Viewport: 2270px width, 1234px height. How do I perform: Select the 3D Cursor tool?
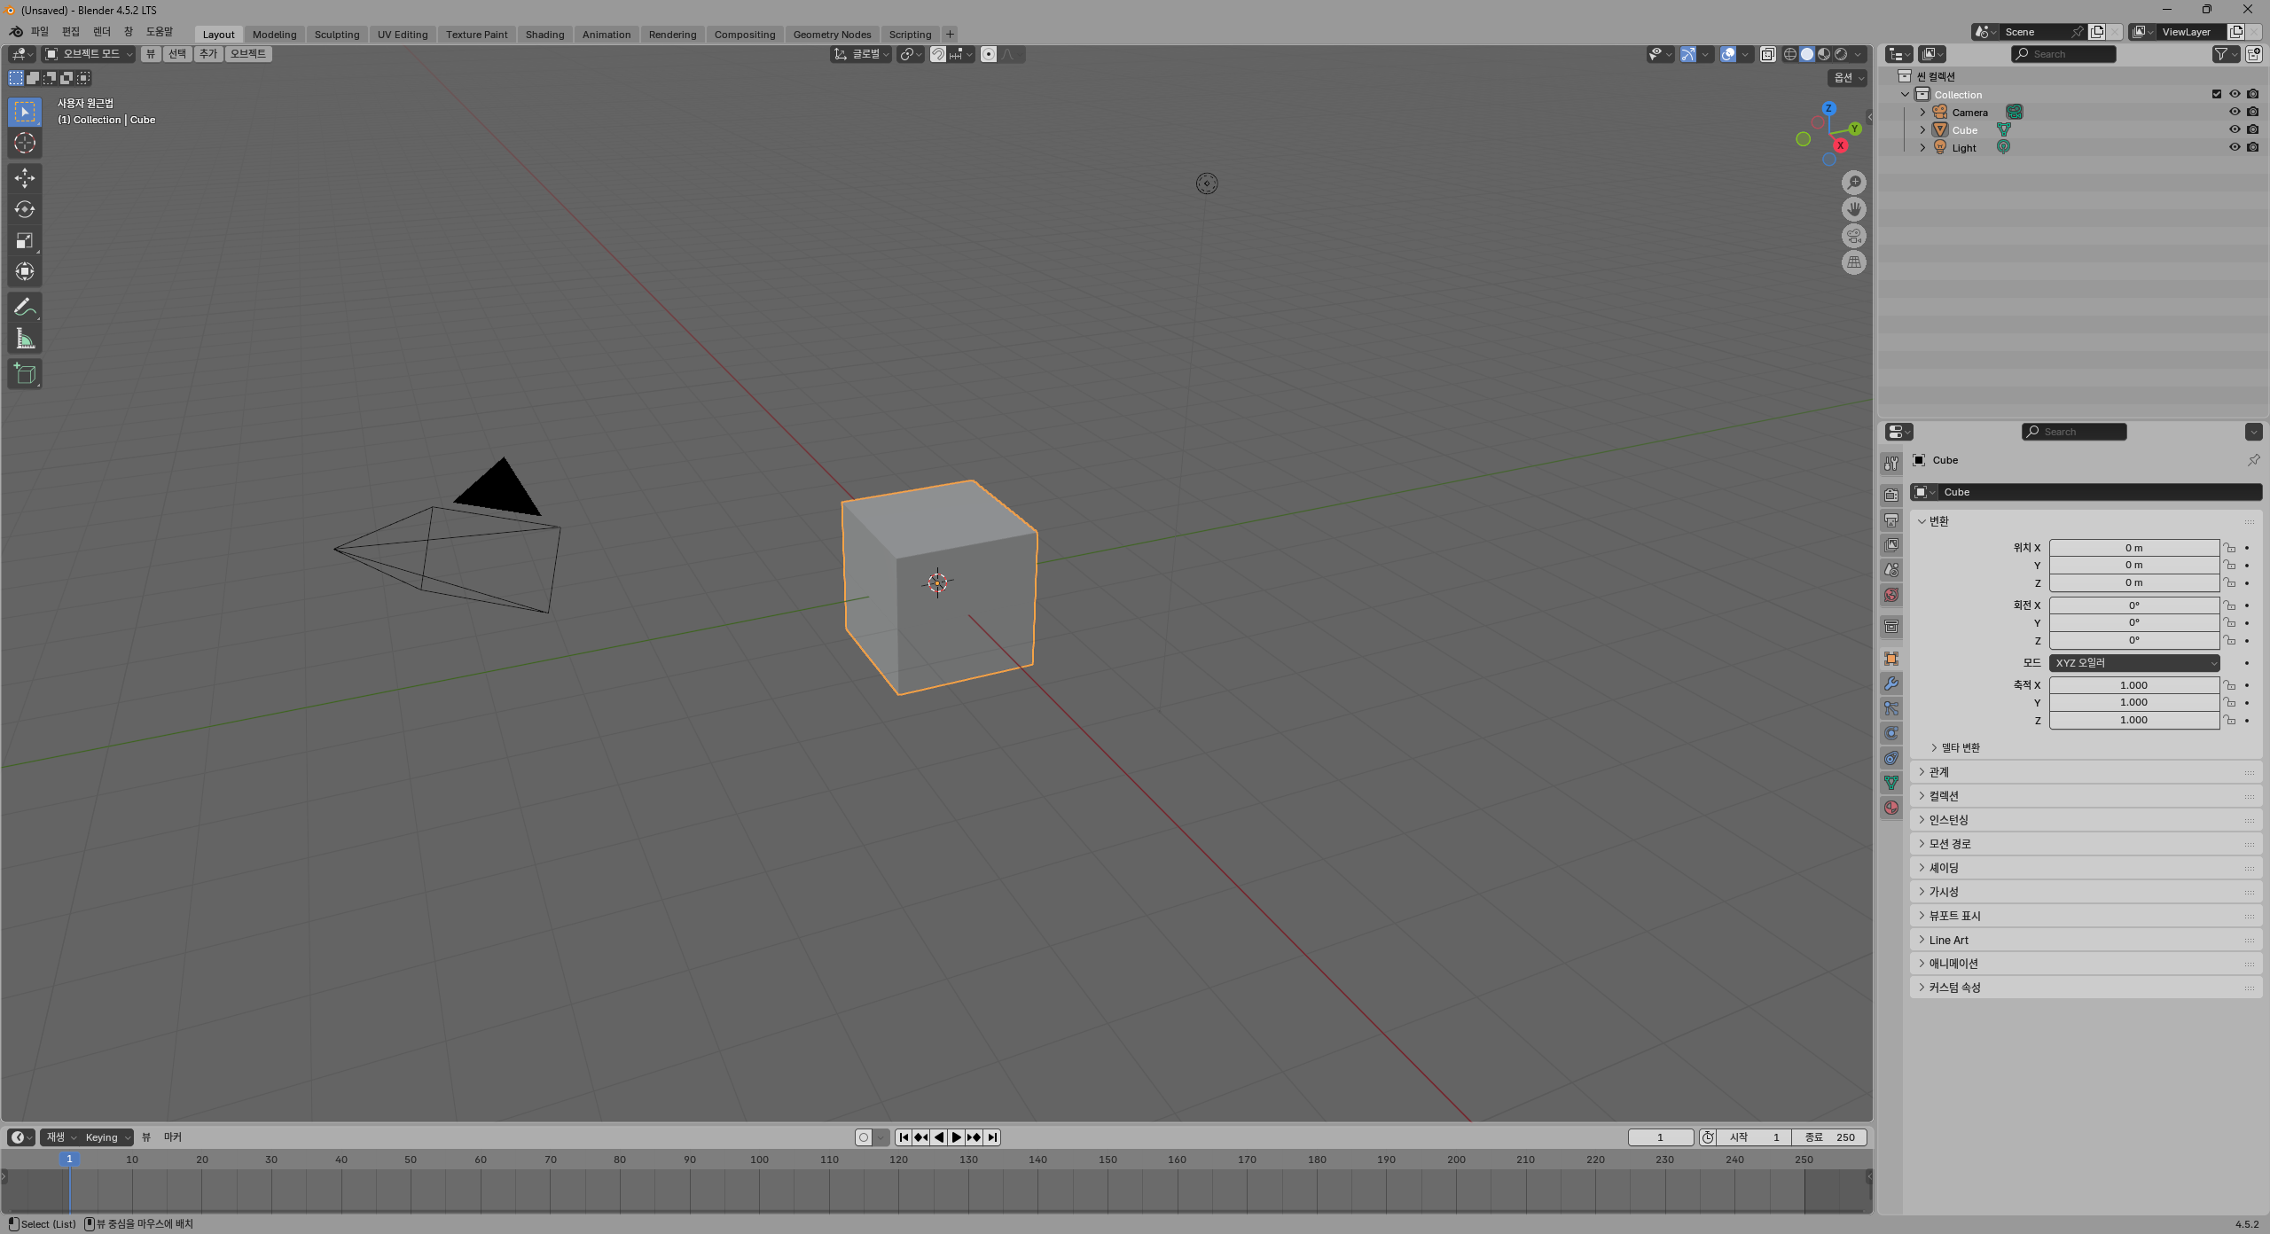[25, 143]
